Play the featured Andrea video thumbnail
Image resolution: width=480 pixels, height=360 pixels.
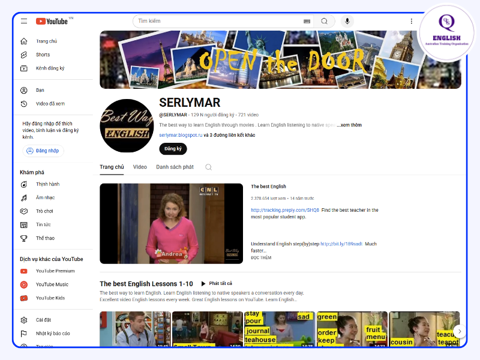[x=172, y=223]
